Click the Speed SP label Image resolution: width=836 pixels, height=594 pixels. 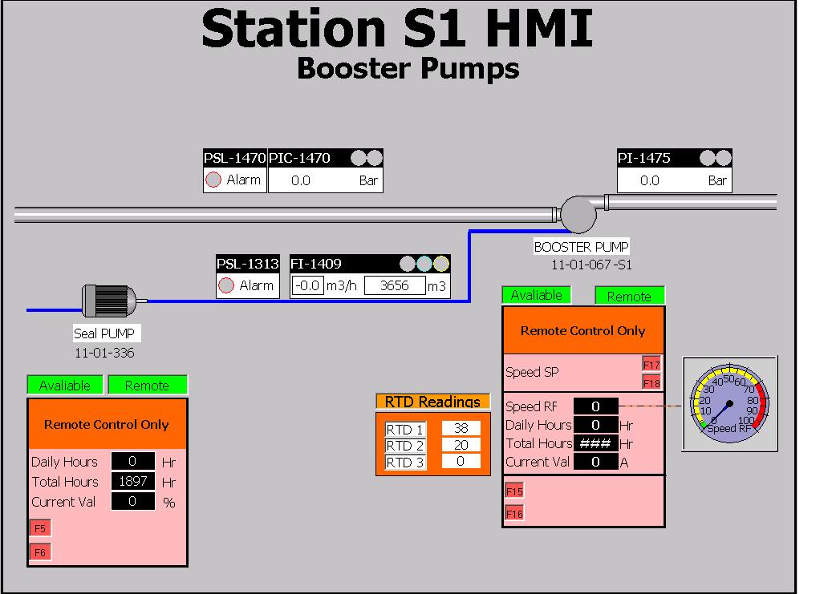532,372
